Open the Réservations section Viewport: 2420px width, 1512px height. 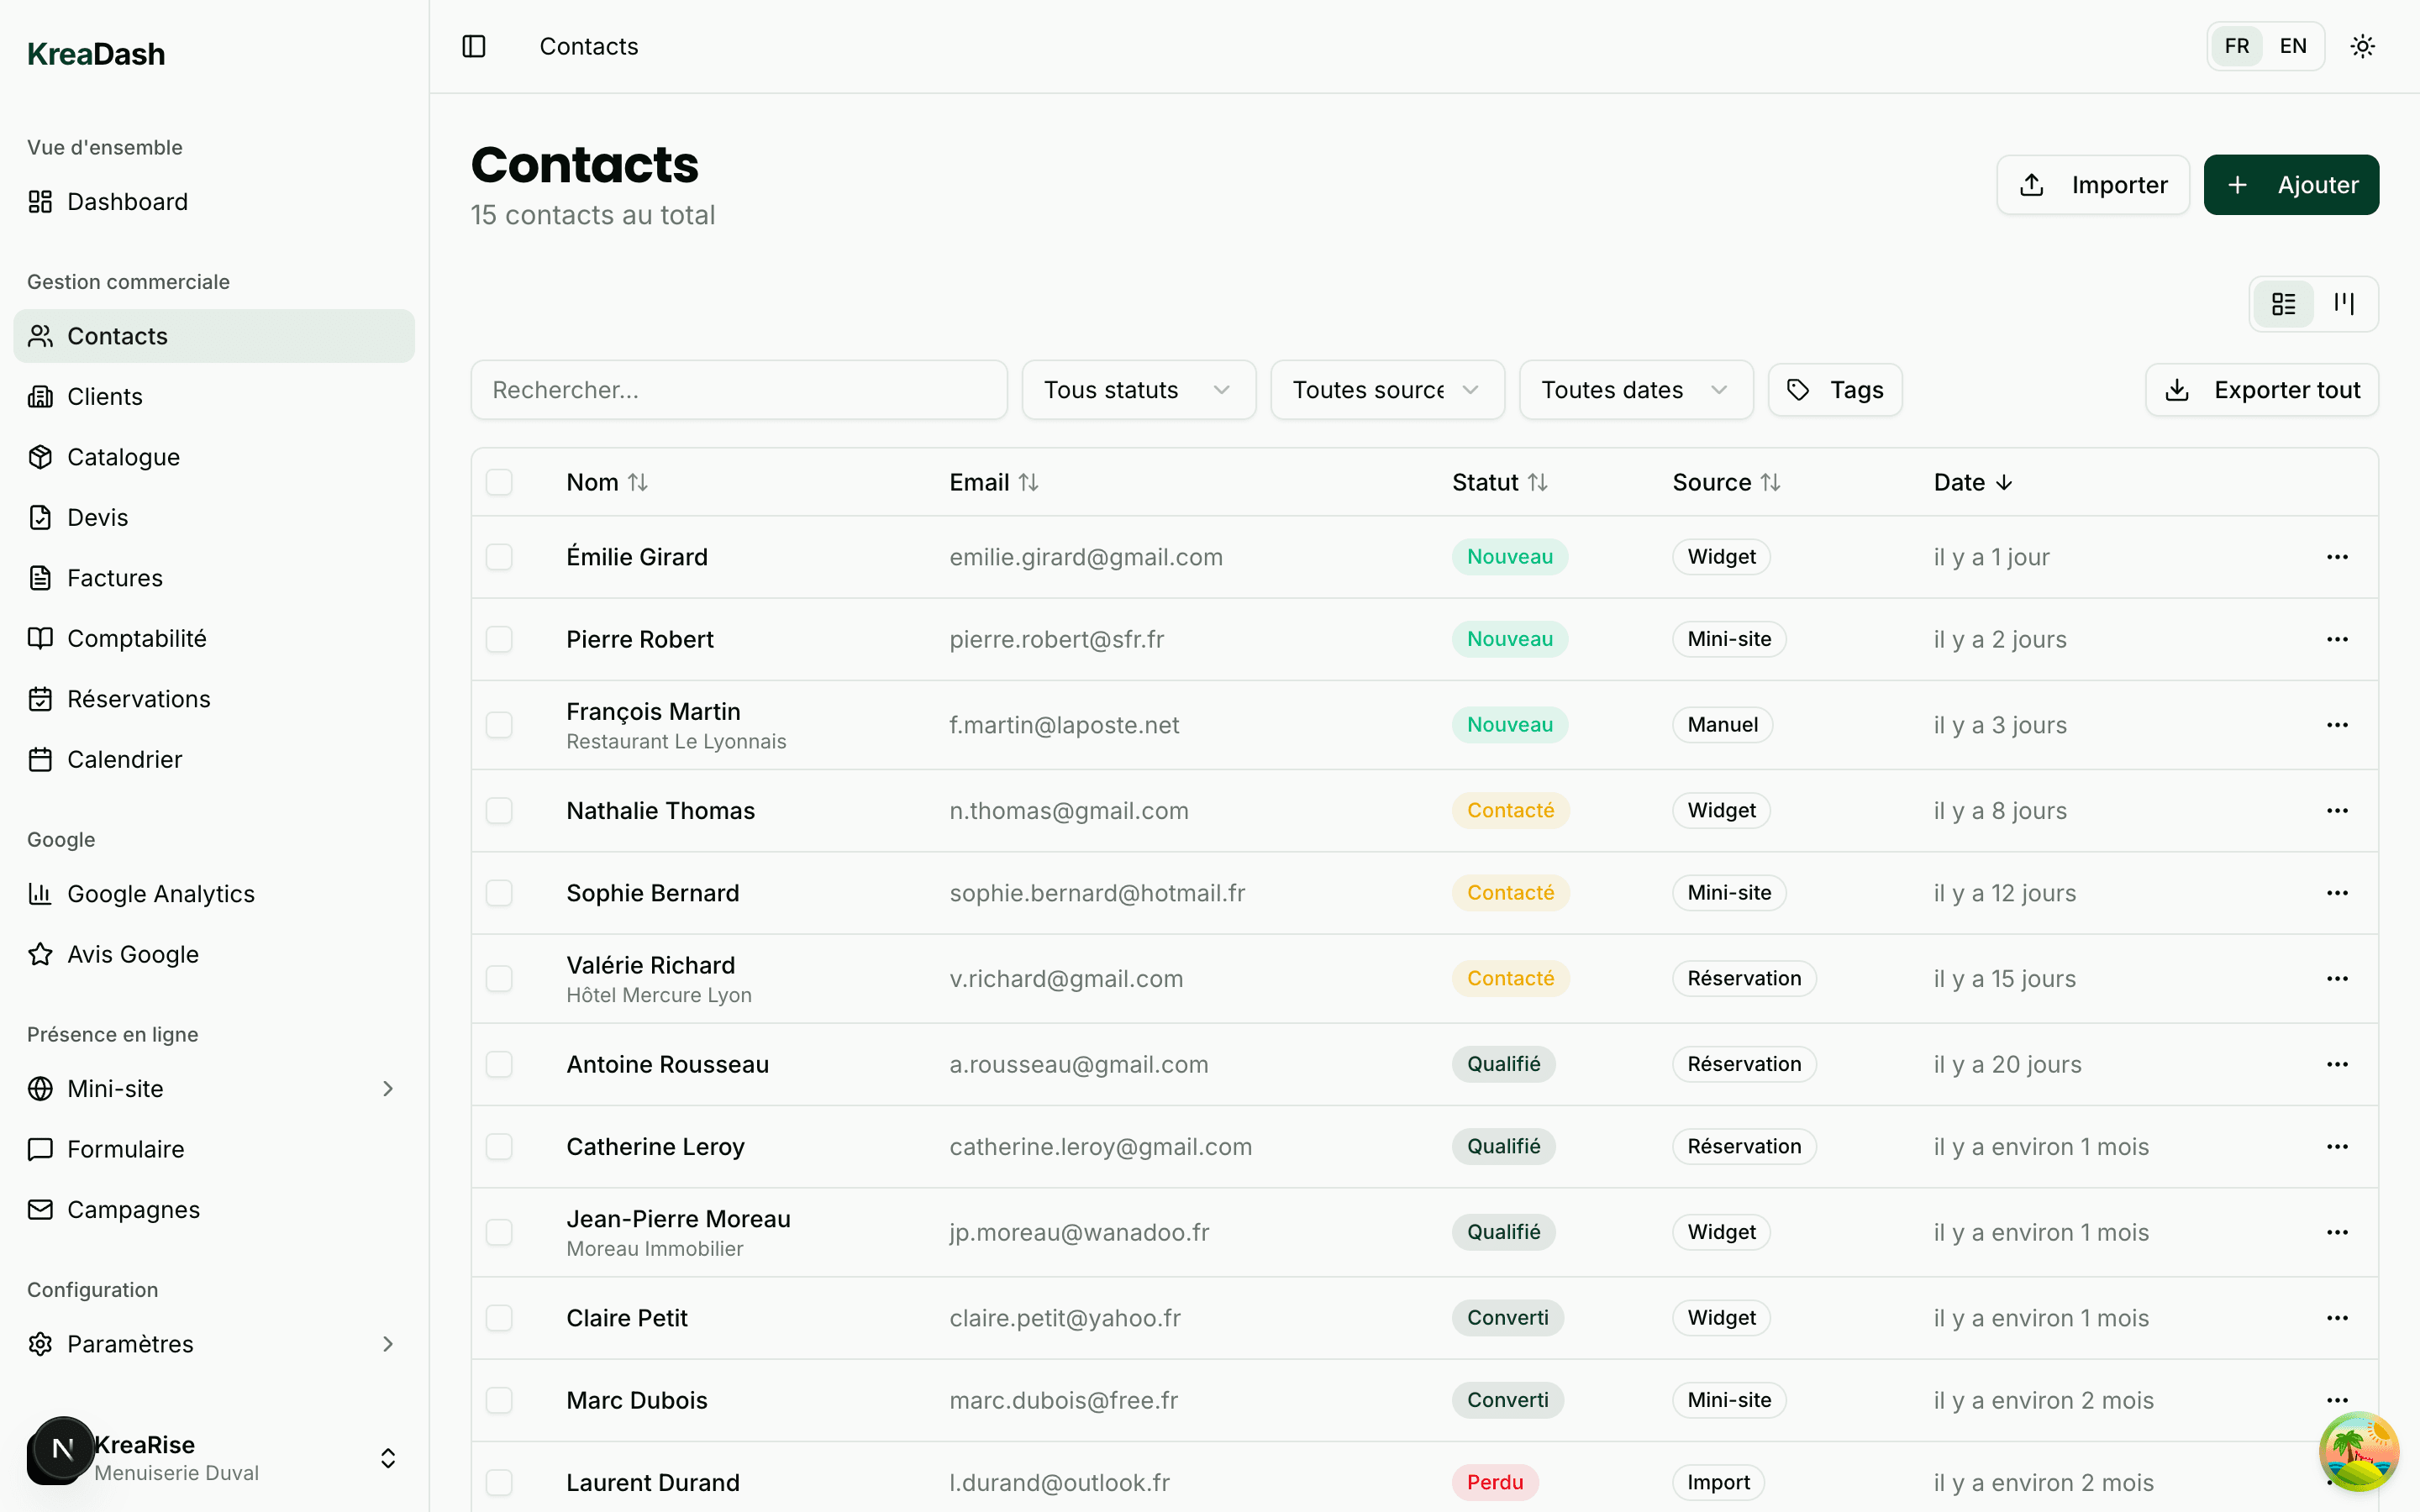click(138, 698)
